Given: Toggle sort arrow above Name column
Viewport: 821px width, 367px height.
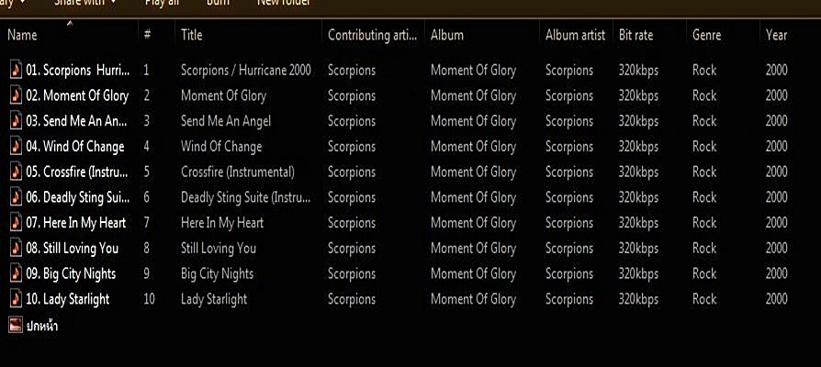Looking at the screenshot, I should (x=71, y=23).
